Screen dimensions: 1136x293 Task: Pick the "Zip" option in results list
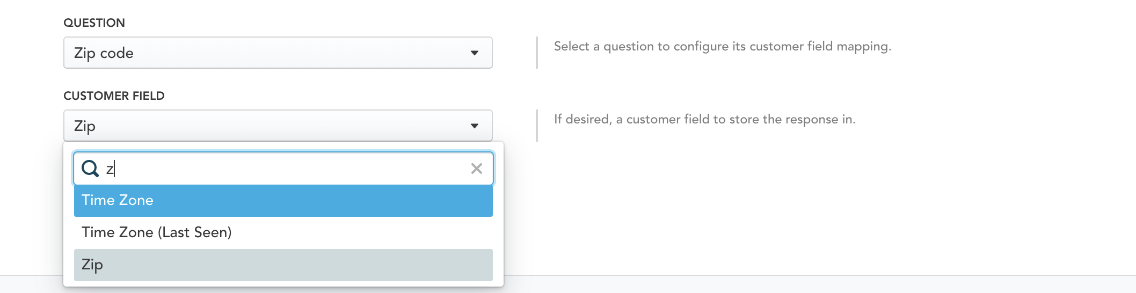(92, 265)
